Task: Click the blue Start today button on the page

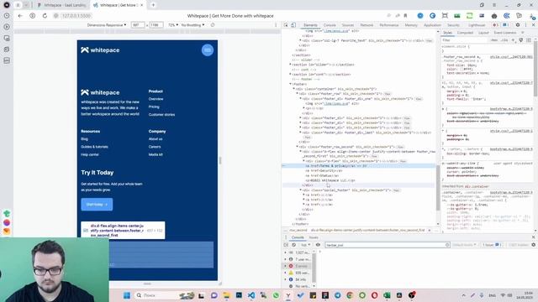Action: (x=97, y=205)
